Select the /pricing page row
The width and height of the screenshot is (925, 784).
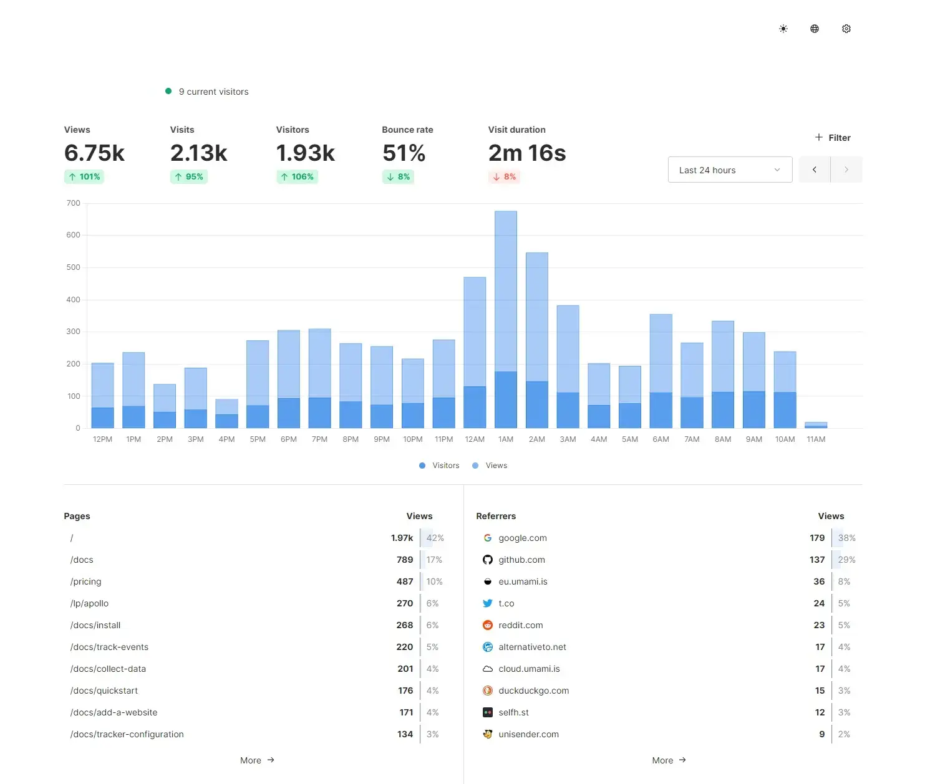pos(86,581)
